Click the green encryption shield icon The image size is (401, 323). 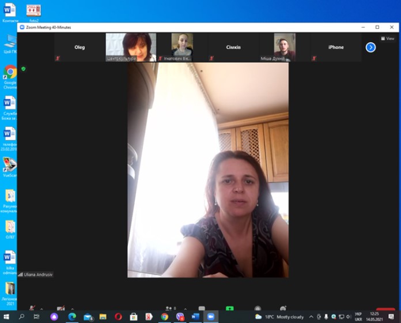tap(24, 69)
